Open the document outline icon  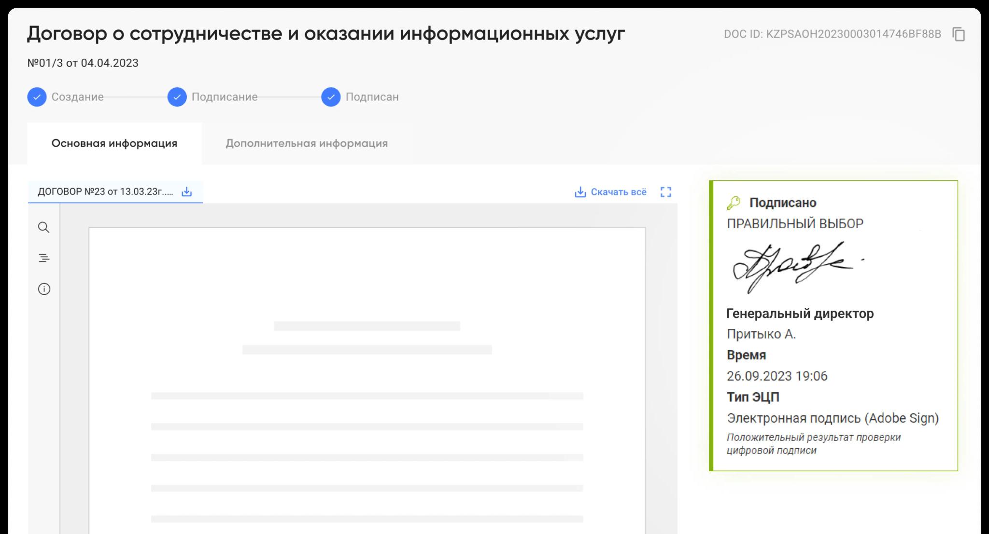tap(44, 258)
